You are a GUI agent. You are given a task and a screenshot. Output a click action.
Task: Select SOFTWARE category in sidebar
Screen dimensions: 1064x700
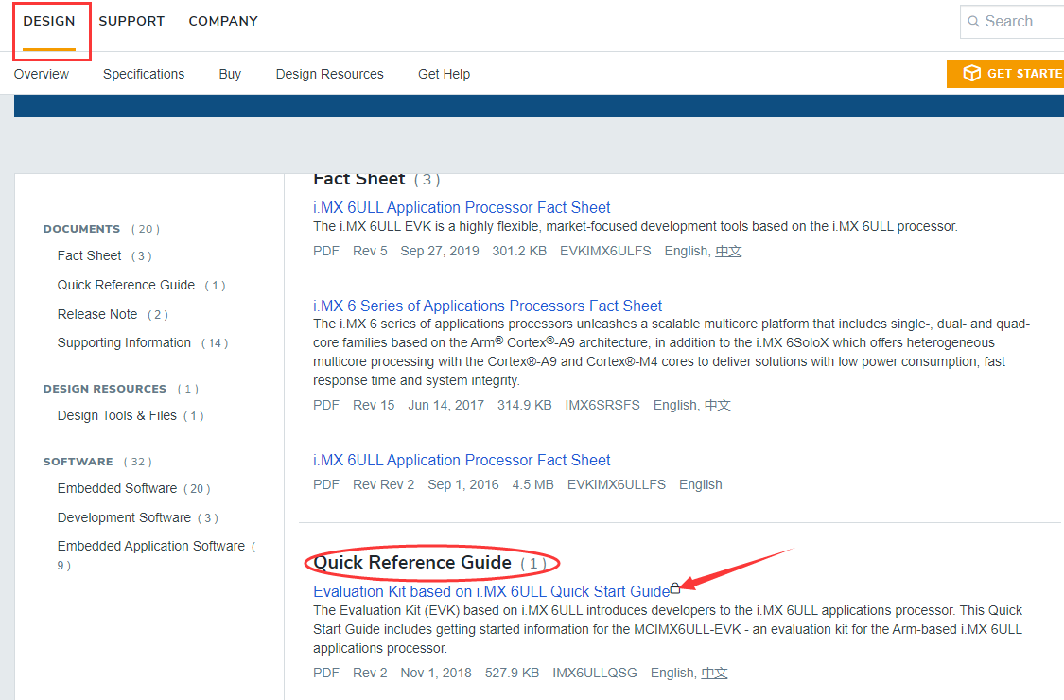pyautogui.click(x=78, y=462)
